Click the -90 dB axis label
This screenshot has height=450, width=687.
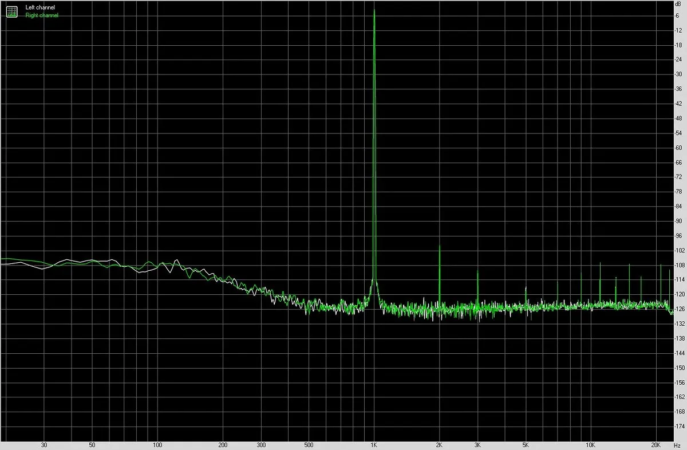[678, 221]
